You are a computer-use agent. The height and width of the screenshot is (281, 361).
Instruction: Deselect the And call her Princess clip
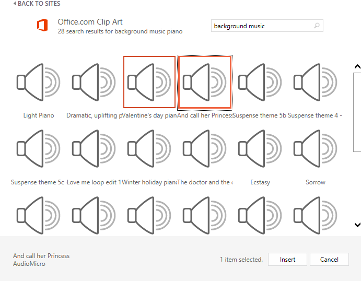(x=205, y=82)
